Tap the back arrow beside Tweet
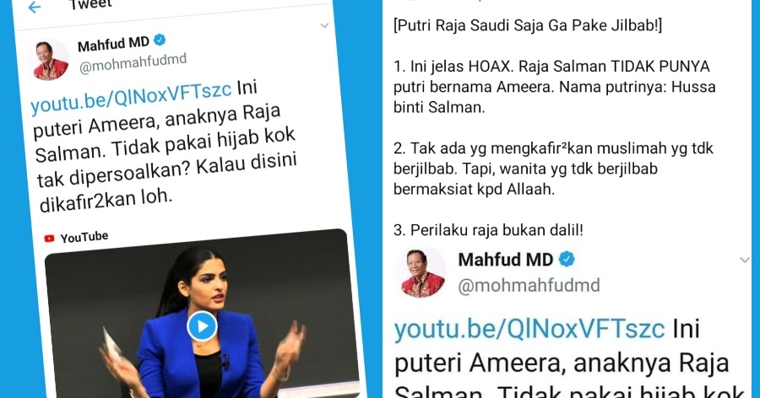The width and height of the screenshot is (760, 398). click(34, 7)
